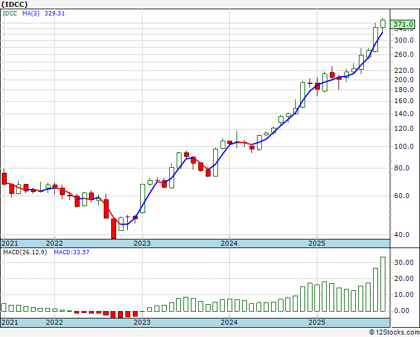The width and height of the screenshot is (420, 337).
Task: Click the 300.0 price axis label
Action: (404, 40)
